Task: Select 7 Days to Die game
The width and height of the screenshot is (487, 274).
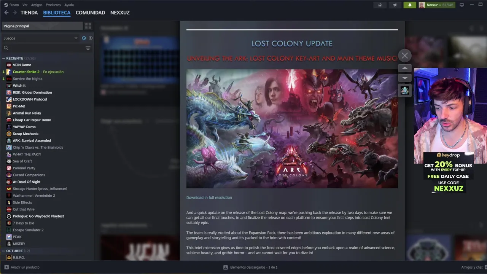Action: [23, 223]
